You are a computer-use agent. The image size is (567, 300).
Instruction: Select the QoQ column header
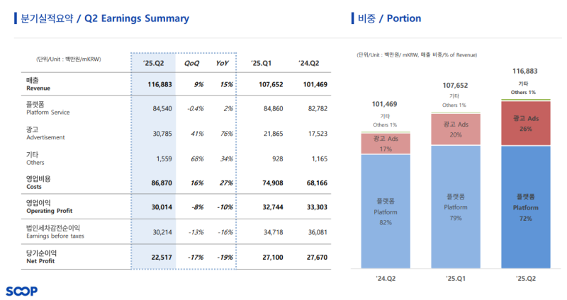191,64
